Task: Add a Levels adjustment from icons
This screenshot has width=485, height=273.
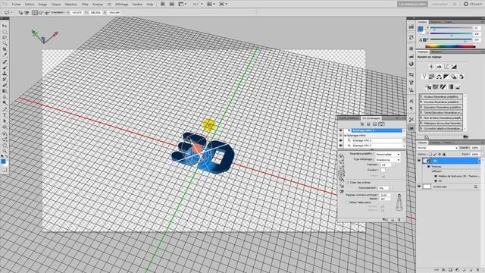Action: pyautogui.click(x=440, y=67)
